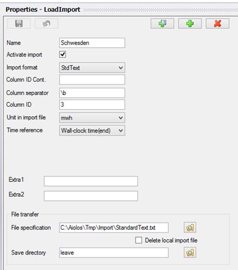Open the Time reference dropdown
This screenshot has height=270, width=238.
pyautogui.click(x=92, y=130)
